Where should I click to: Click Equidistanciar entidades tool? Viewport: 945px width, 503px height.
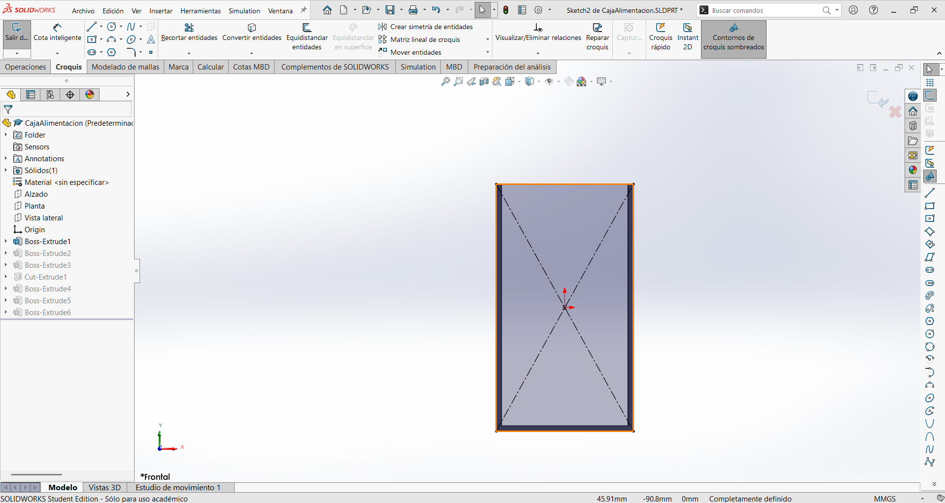(x=307, y=37)
